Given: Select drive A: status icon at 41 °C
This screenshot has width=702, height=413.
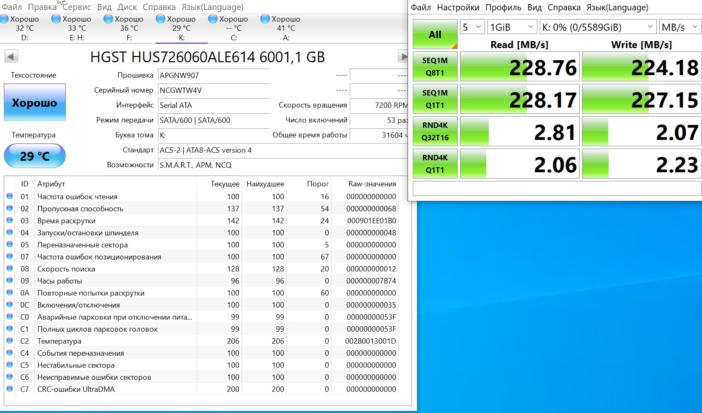Looking at the screenshot, I should [265, 19].
